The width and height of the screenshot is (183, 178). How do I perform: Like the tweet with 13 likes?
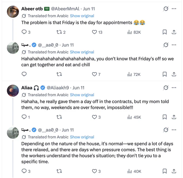tap(97, 32)
